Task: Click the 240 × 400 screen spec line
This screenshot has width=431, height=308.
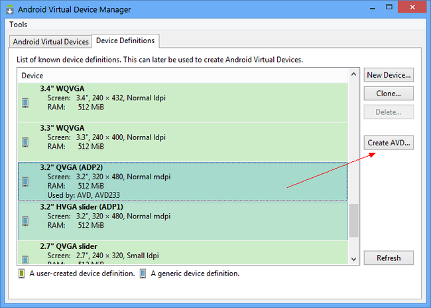Action: pos(106,137)
